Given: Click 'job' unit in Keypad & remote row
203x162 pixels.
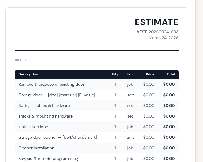Looking at the screenshot, I should tap(130, 159).
